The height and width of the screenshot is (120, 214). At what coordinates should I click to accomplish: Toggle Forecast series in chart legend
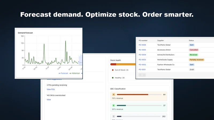pyautogui.click(x=63, y=73)
